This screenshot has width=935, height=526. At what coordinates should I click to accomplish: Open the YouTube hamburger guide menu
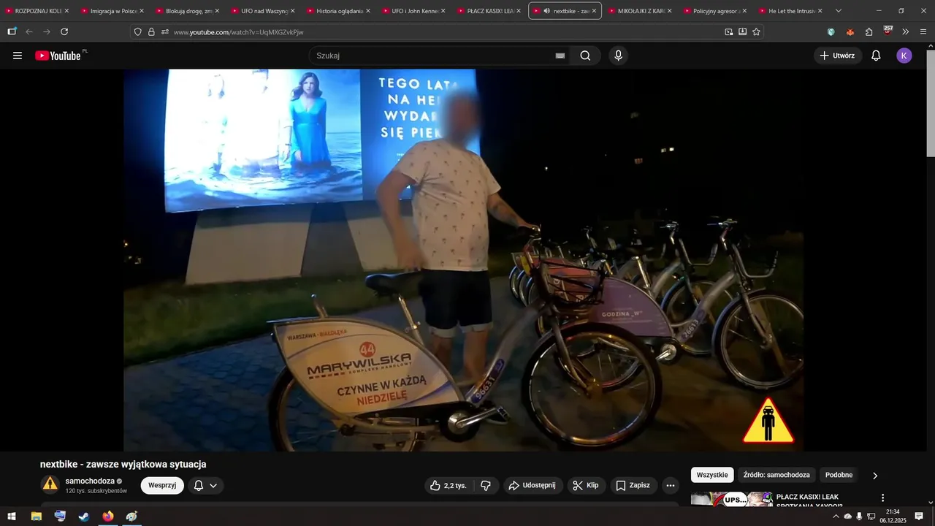click(x=18, y=56)
